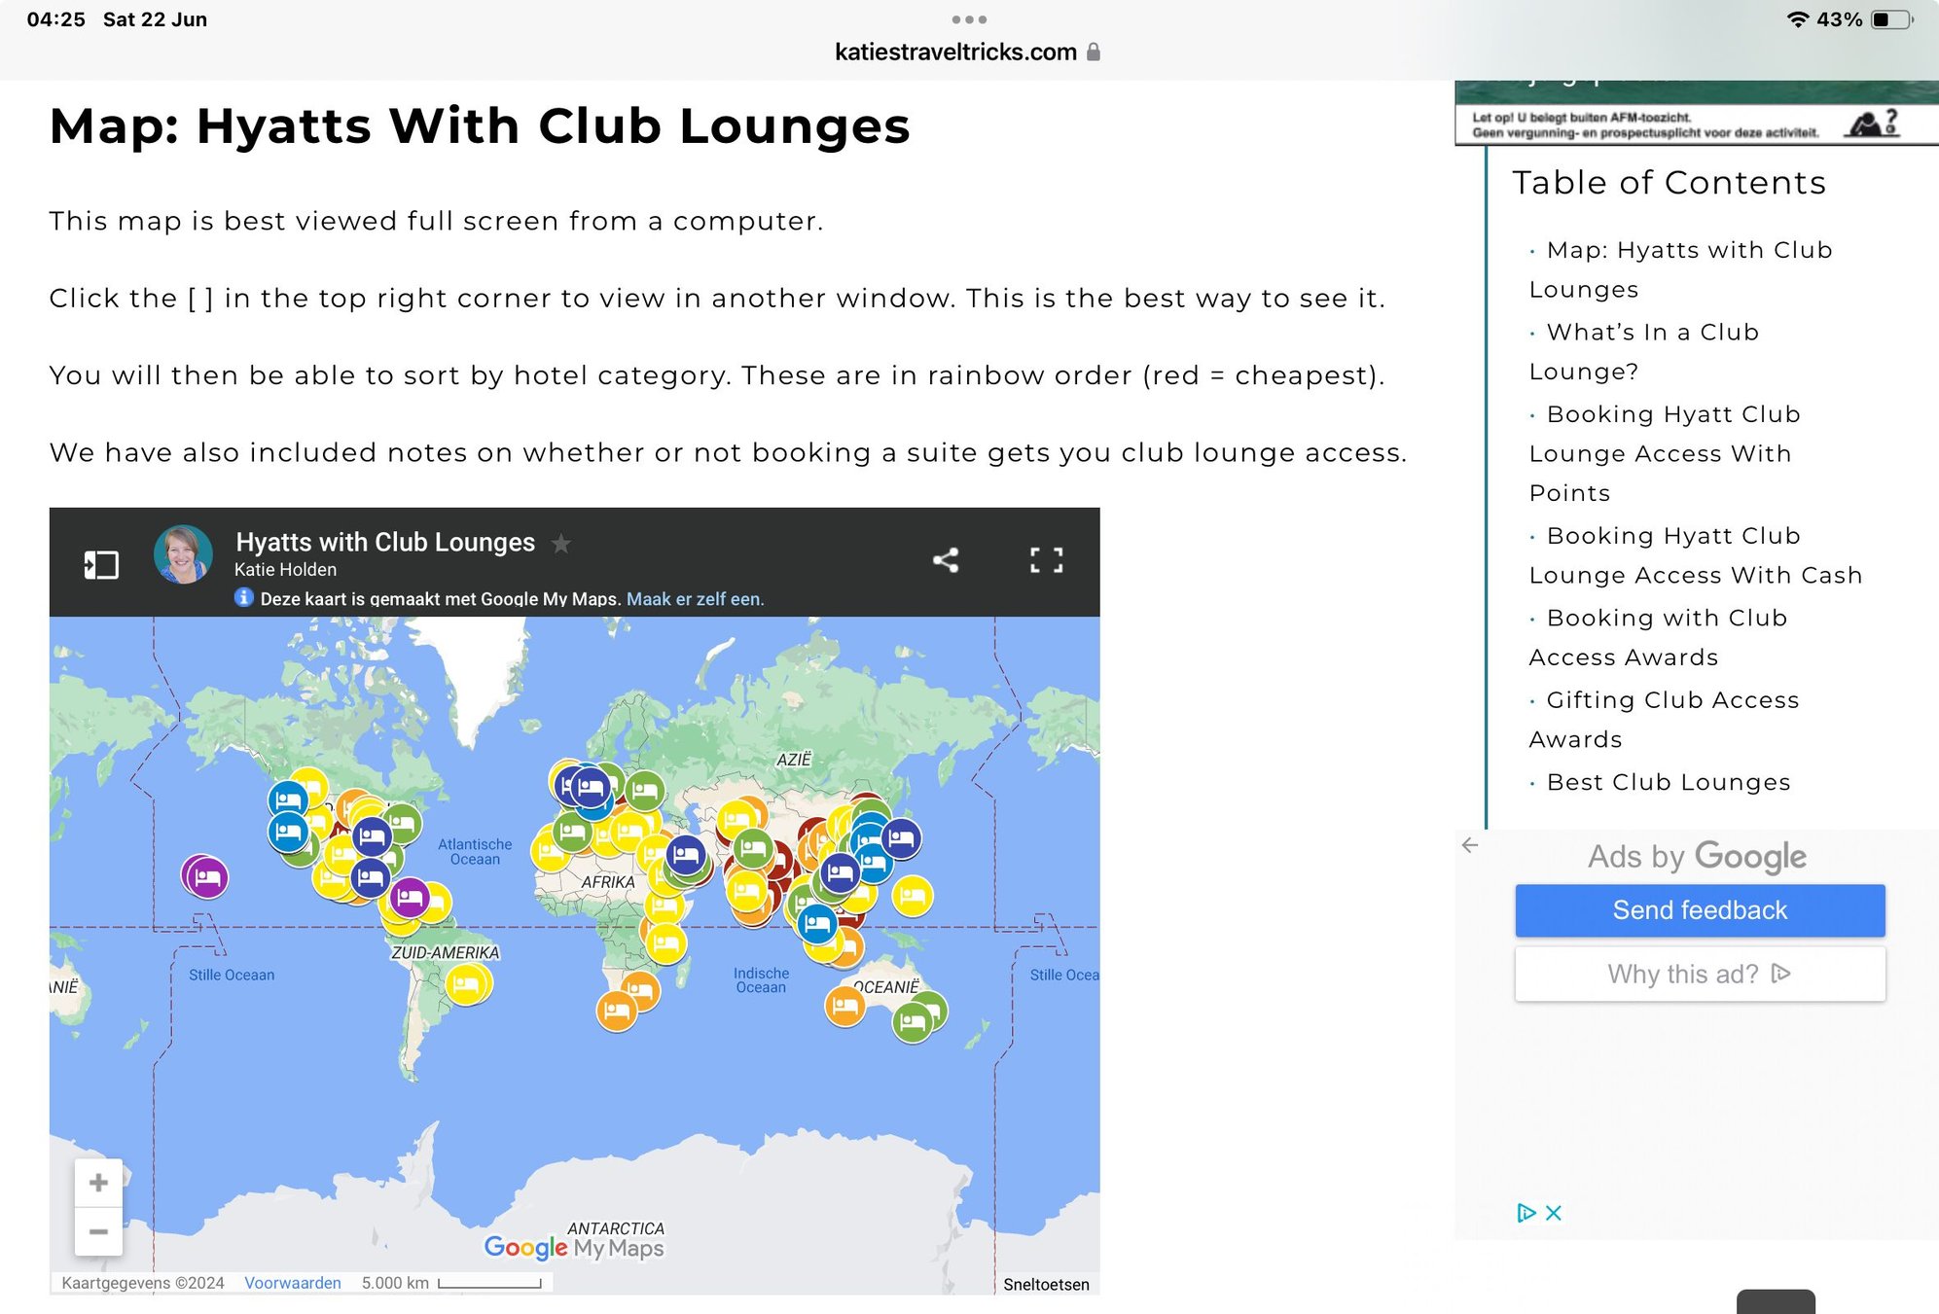Click the lock icon beside katiestraveltricks.com
This screenshot has width=1939, height=1314.
[x=1093, y=52]
